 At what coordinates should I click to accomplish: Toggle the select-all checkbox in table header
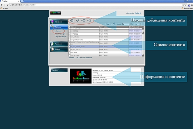pos(70,27)
